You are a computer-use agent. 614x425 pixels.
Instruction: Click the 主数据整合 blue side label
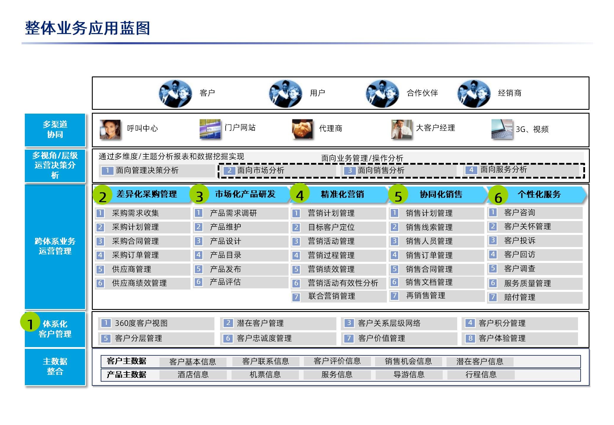pyautogui.click(x=55, y=367)
